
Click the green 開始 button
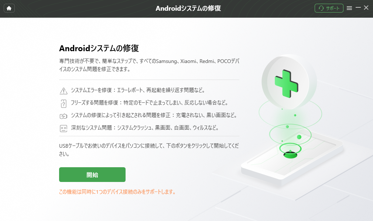coord(92,175)
